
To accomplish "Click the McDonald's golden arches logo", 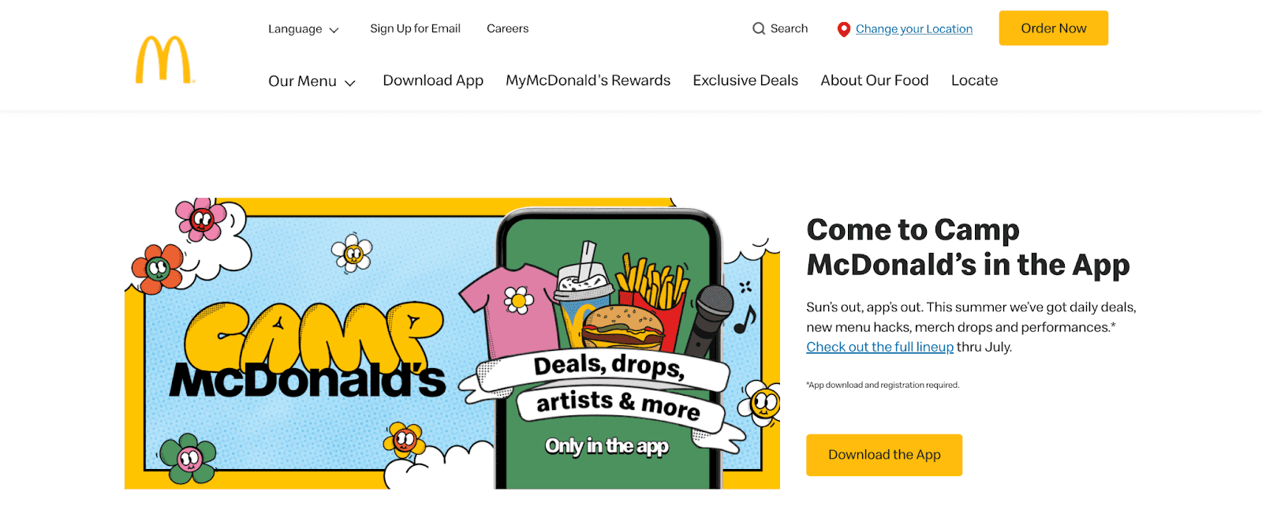I will [x=164, y=59].
